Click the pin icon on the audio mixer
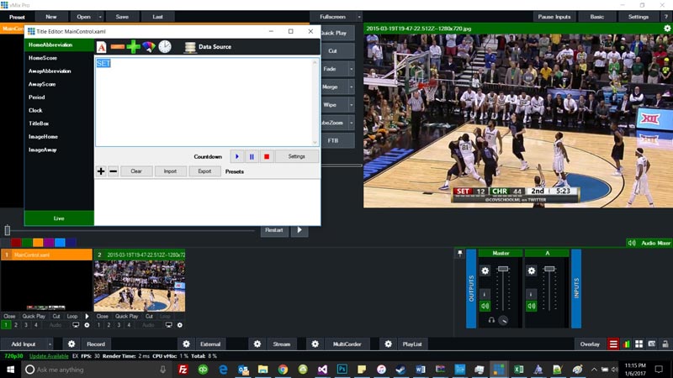This screenshot has width=673, height=378. coord(459,254)
